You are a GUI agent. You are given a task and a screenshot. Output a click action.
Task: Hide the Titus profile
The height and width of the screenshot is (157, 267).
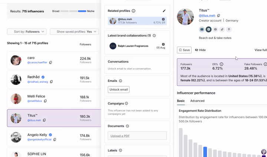(200, 50)
